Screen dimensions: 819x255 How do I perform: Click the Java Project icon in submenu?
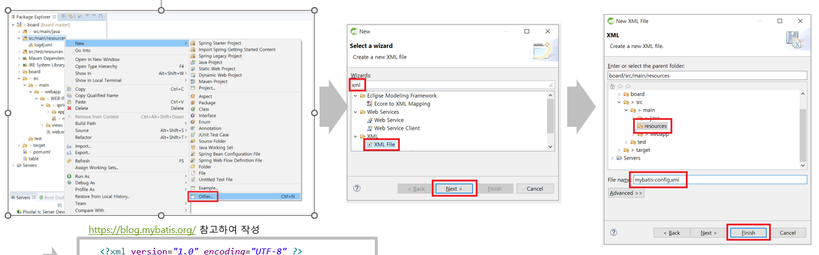[x=193, y=62]
